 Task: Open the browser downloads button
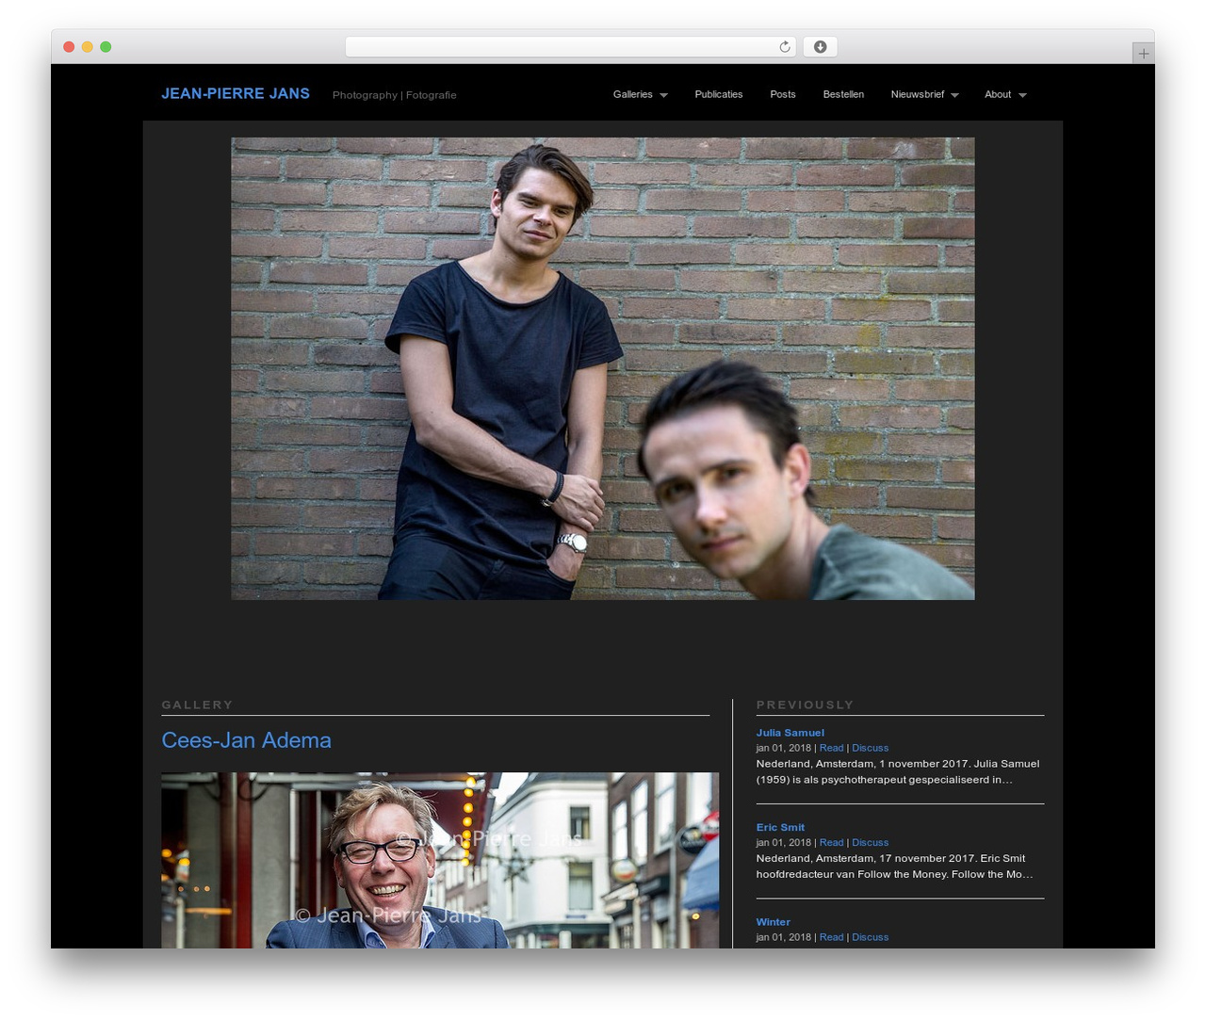pos(821,47)
